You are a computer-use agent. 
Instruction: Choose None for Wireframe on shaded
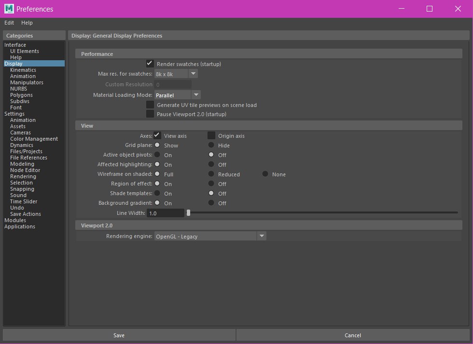pos(265,174)
